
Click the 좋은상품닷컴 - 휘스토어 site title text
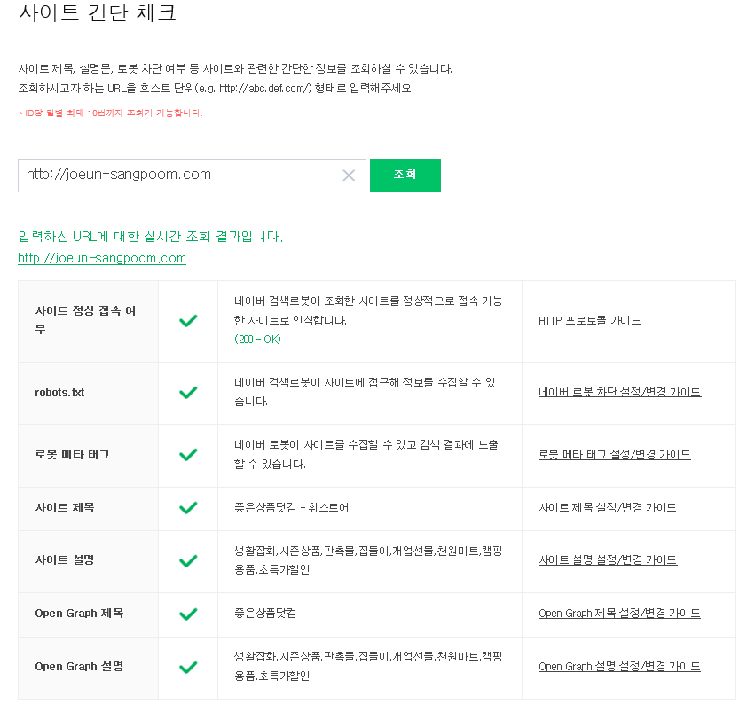[x=291, y=508]
